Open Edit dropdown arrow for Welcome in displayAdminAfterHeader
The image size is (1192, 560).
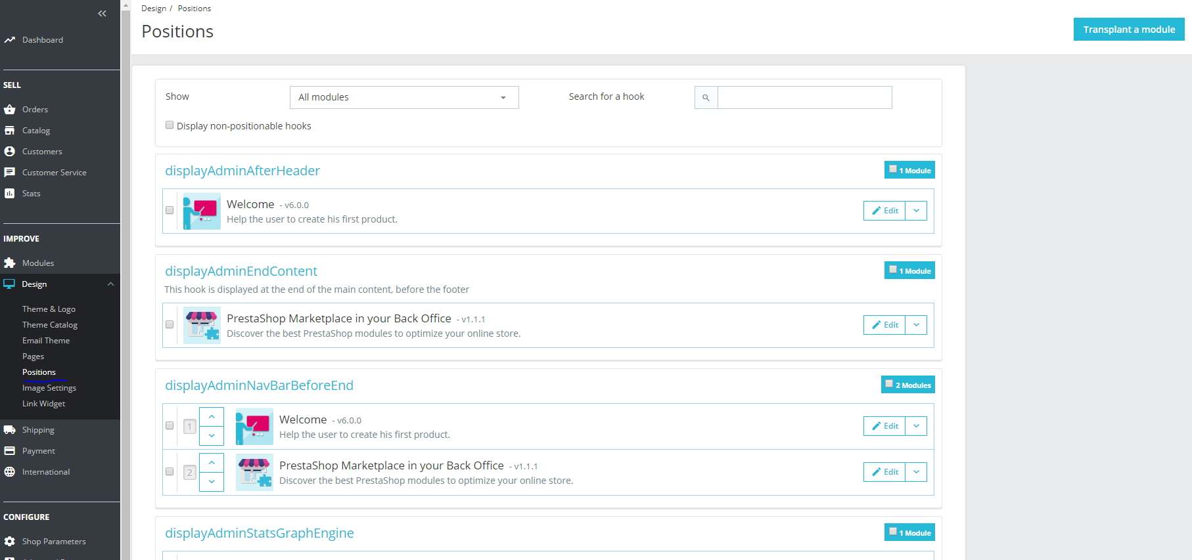pyautogui.click(x=916, y=211)
